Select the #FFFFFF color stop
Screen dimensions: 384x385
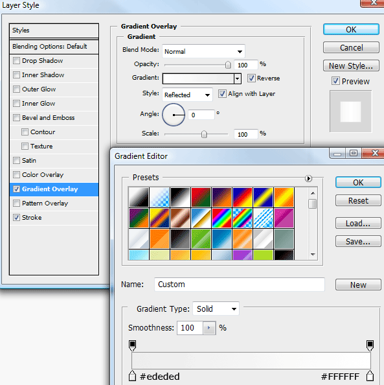pyautogui.click(x=370, y=375)
